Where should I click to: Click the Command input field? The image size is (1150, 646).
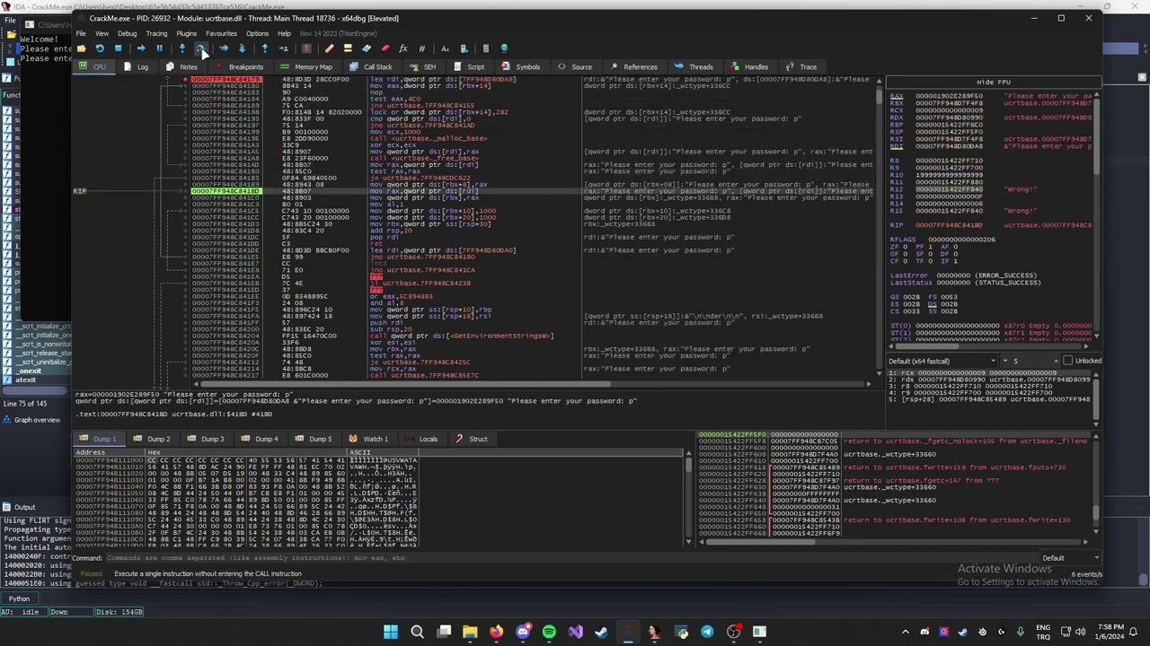pyautogui.click(x=571, y=558)
